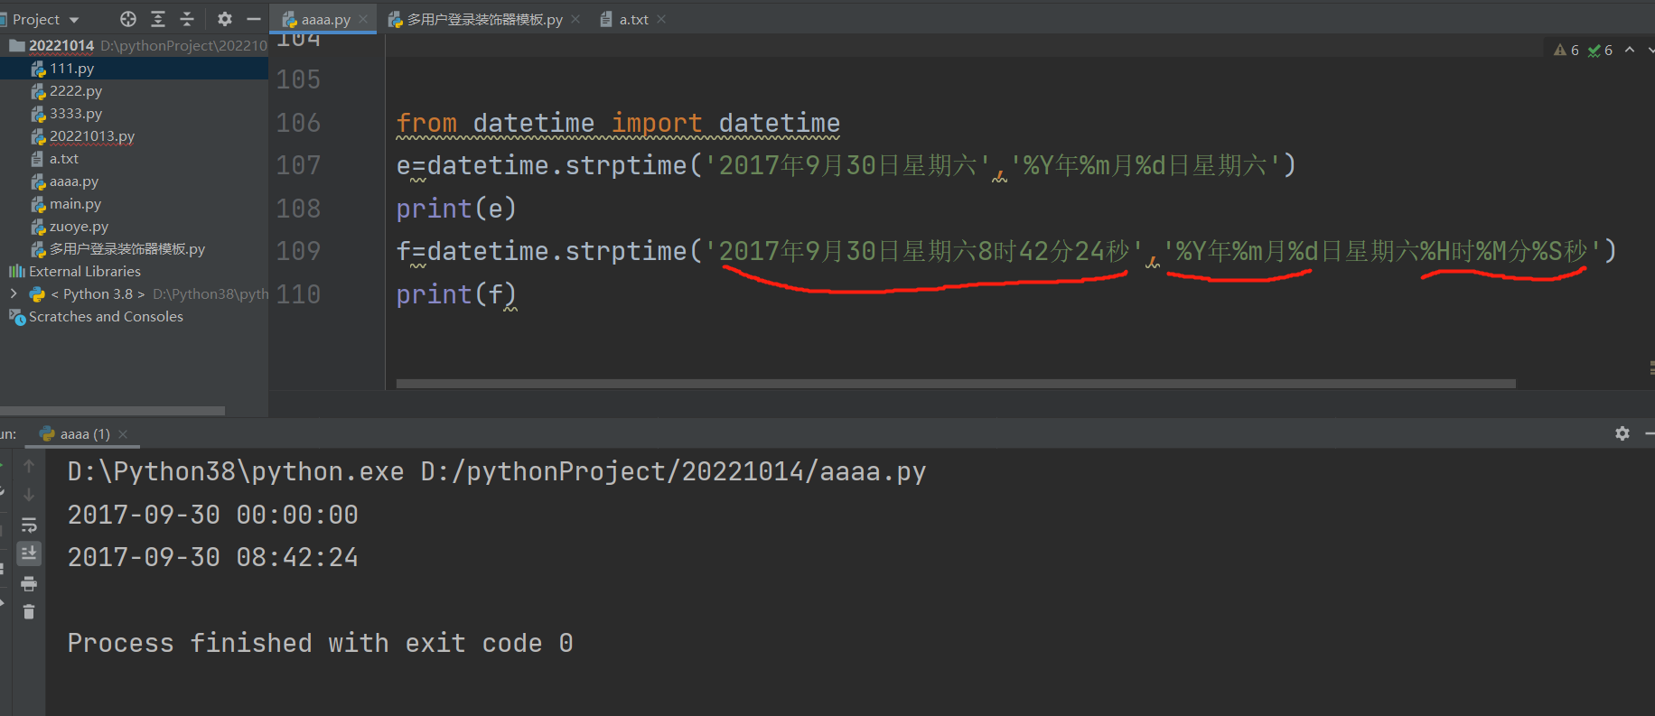Screen dimensions: 1655x716
Task: Click the editor horizontal scrollbar
Action: 955,384
